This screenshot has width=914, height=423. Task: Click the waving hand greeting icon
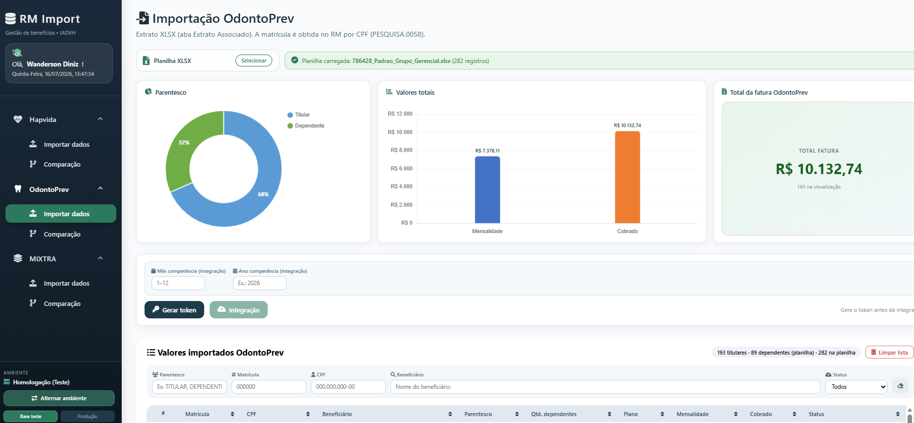click(17, 53)
